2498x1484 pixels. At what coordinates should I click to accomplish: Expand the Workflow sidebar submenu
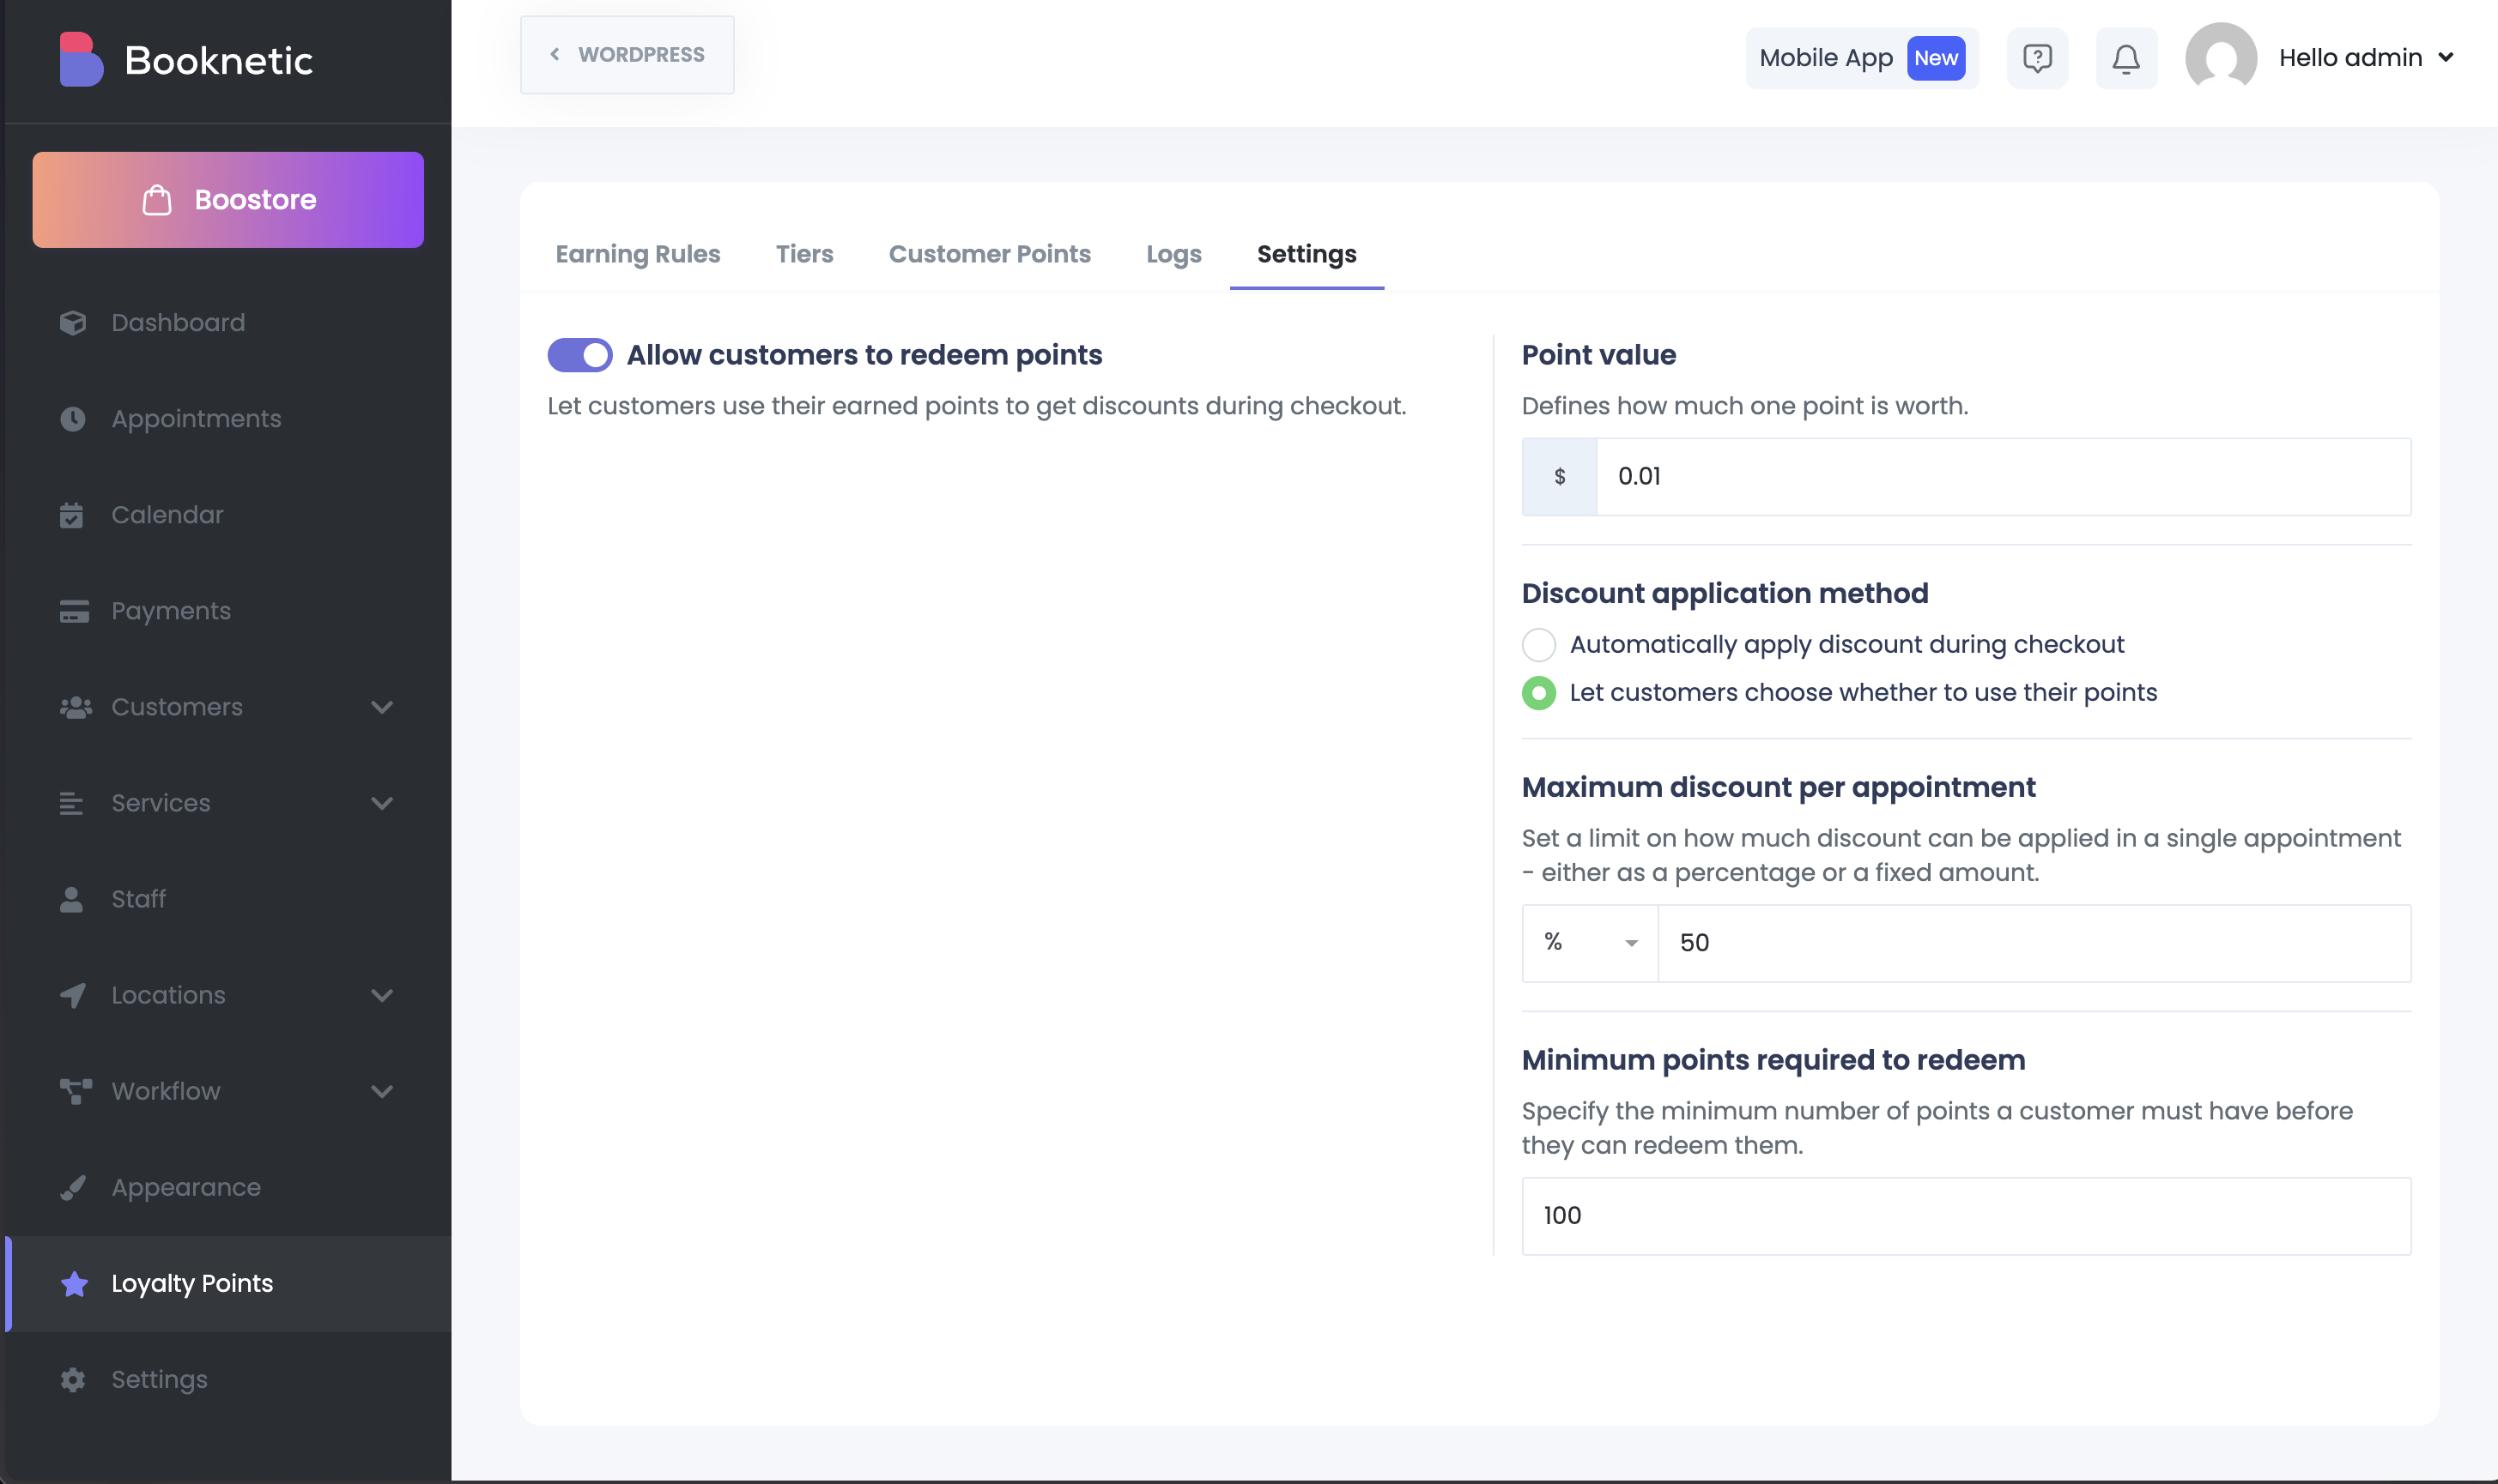[381, 1091]
